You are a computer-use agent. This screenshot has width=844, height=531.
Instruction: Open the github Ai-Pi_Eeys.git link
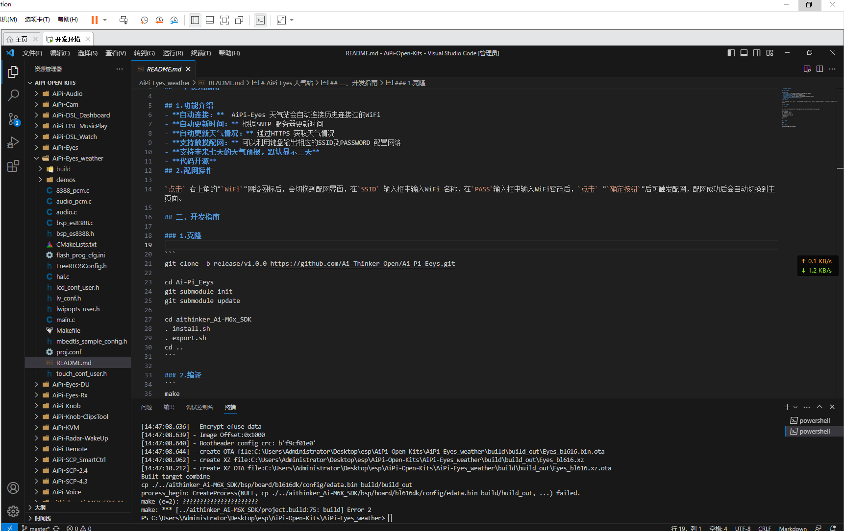tap(363, 263)
